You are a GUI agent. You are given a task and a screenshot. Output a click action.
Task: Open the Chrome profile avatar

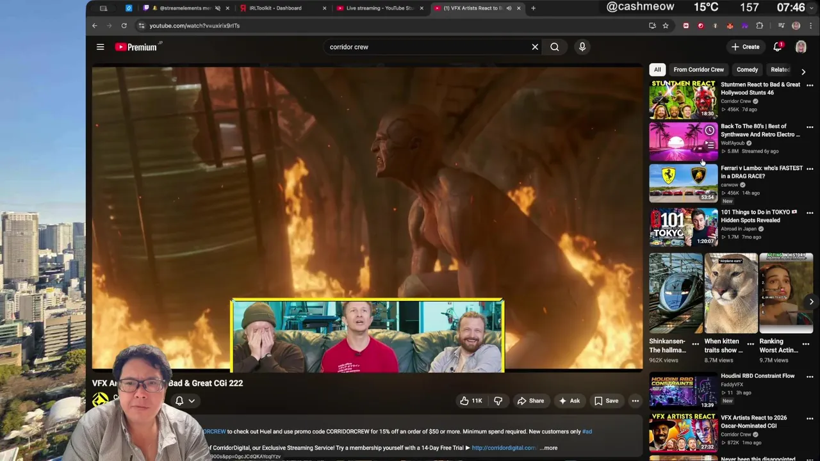tap(796, 26)
